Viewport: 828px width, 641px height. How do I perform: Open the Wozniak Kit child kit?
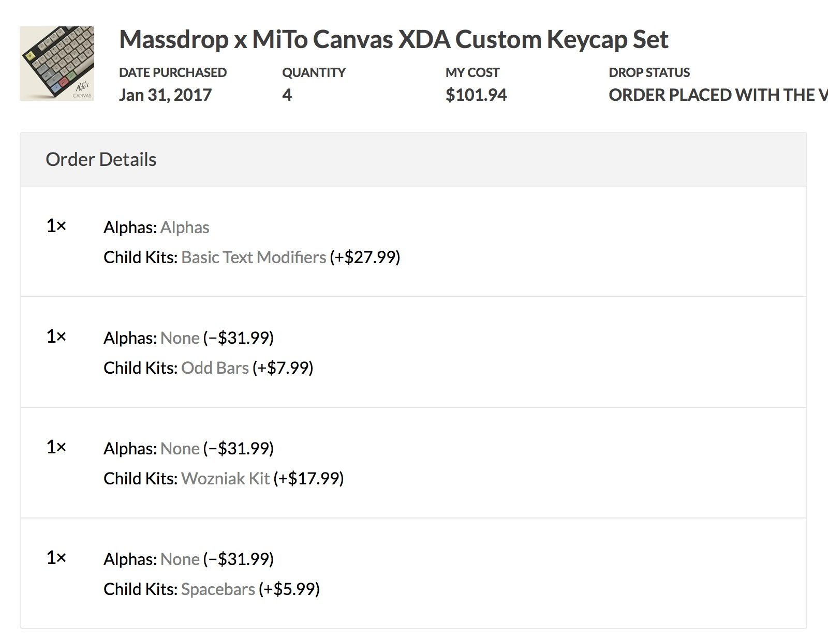[x=225, y=479]
